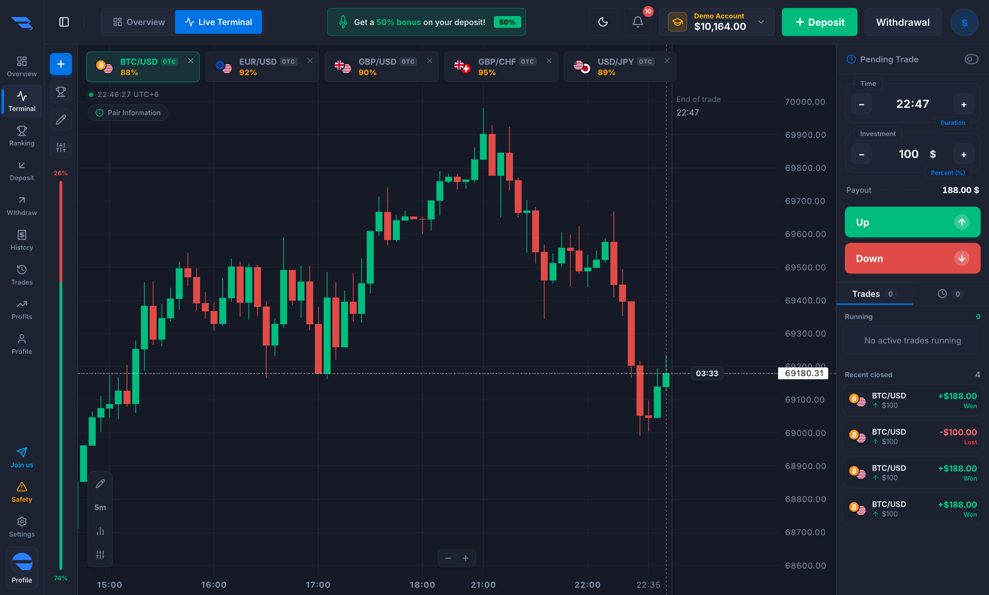This screenshot has height=595, width=989.
Task: Switch to dark mode moon icon
Action: pyautogui.click(x=603, y=22)
